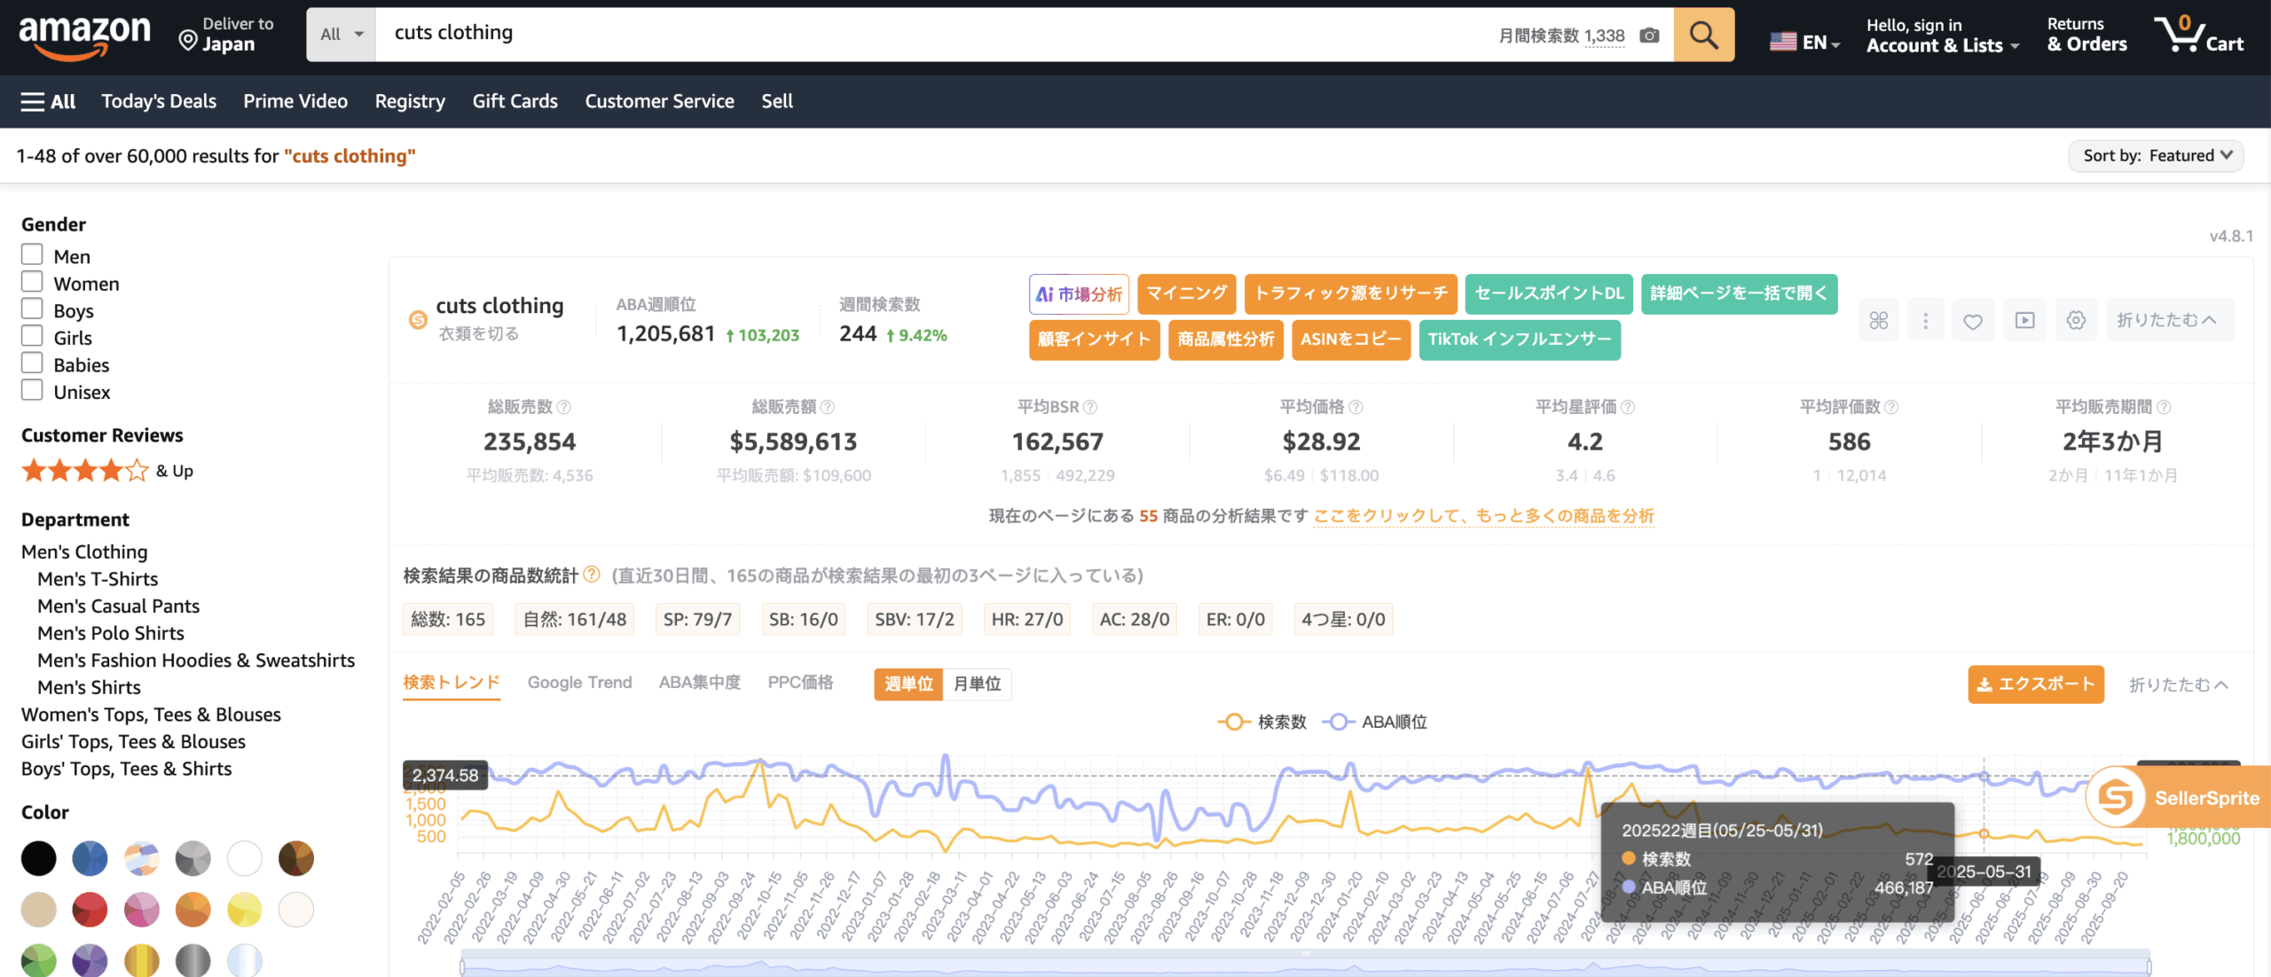Click the vertical three-dots more icon

[1925, 321]
